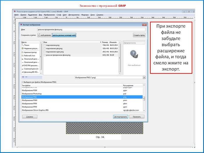Click the Имя filename input field
This screenshot has width=204, height=153.
tap(91, 29)
